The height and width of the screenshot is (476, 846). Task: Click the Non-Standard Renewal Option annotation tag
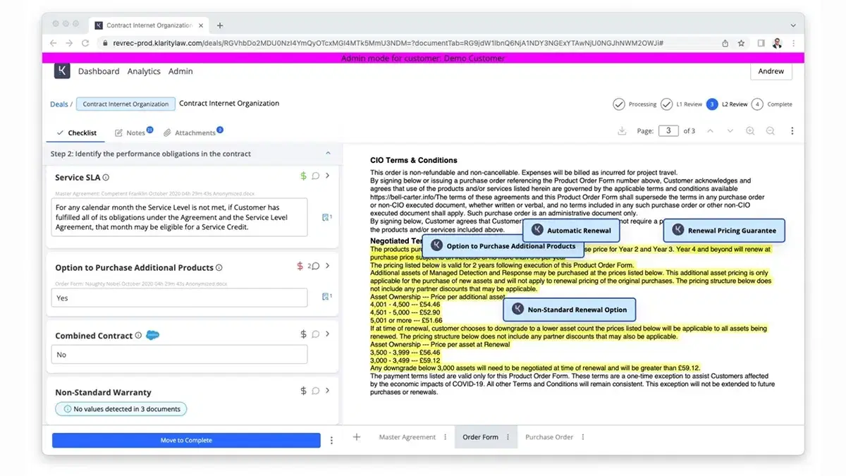click(x=570, y=310)
